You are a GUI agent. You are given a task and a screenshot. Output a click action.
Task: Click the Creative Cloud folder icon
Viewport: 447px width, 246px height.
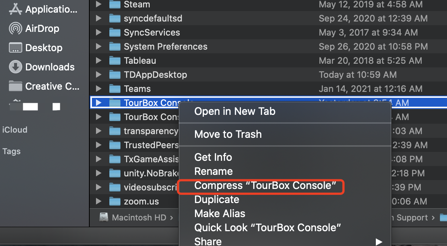click(16, 86)
